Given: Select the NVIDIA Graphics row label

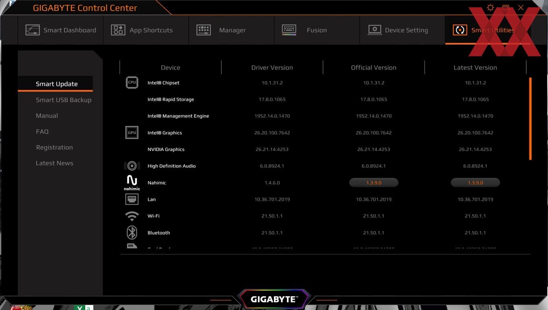Looking at the screenshot, I should (x=166, y=149).
